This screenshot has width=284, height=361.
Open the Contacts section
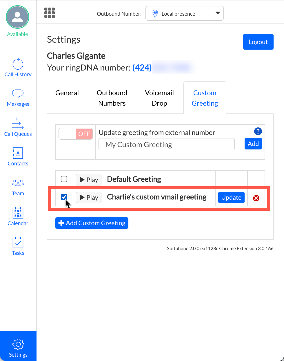pyautogui.click(x=18, y=157)
